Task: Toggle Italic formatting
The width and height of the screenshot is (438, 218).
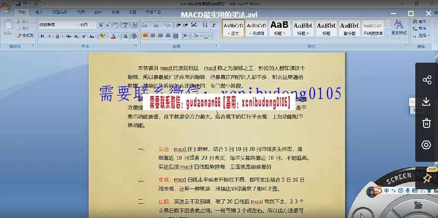Action: coord(49,36)
